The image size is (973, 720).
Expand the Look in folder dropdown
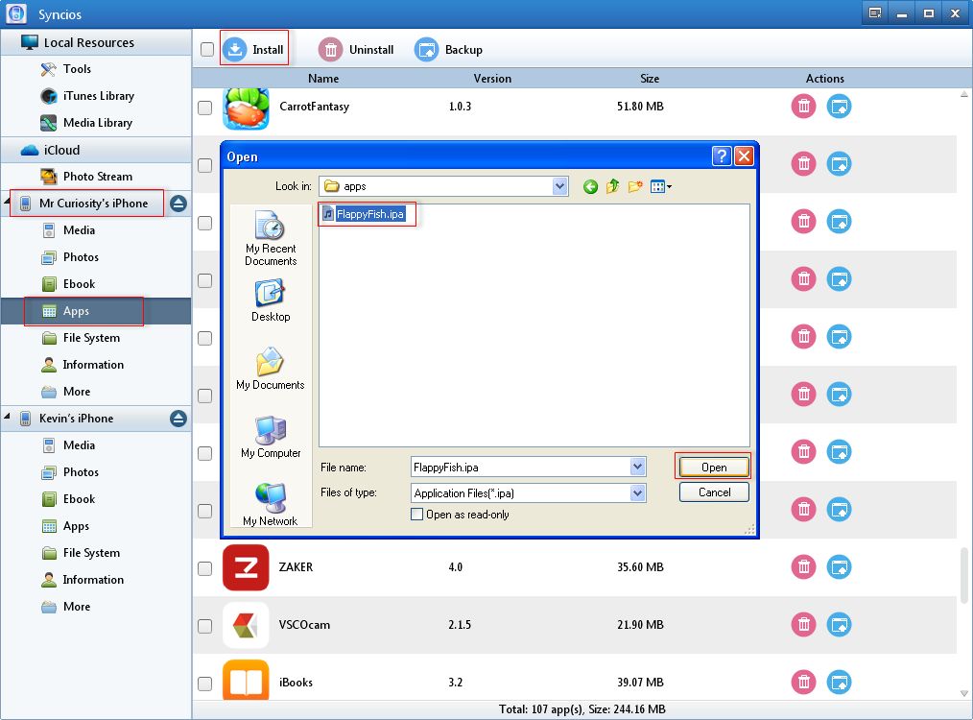coord(559,186)
